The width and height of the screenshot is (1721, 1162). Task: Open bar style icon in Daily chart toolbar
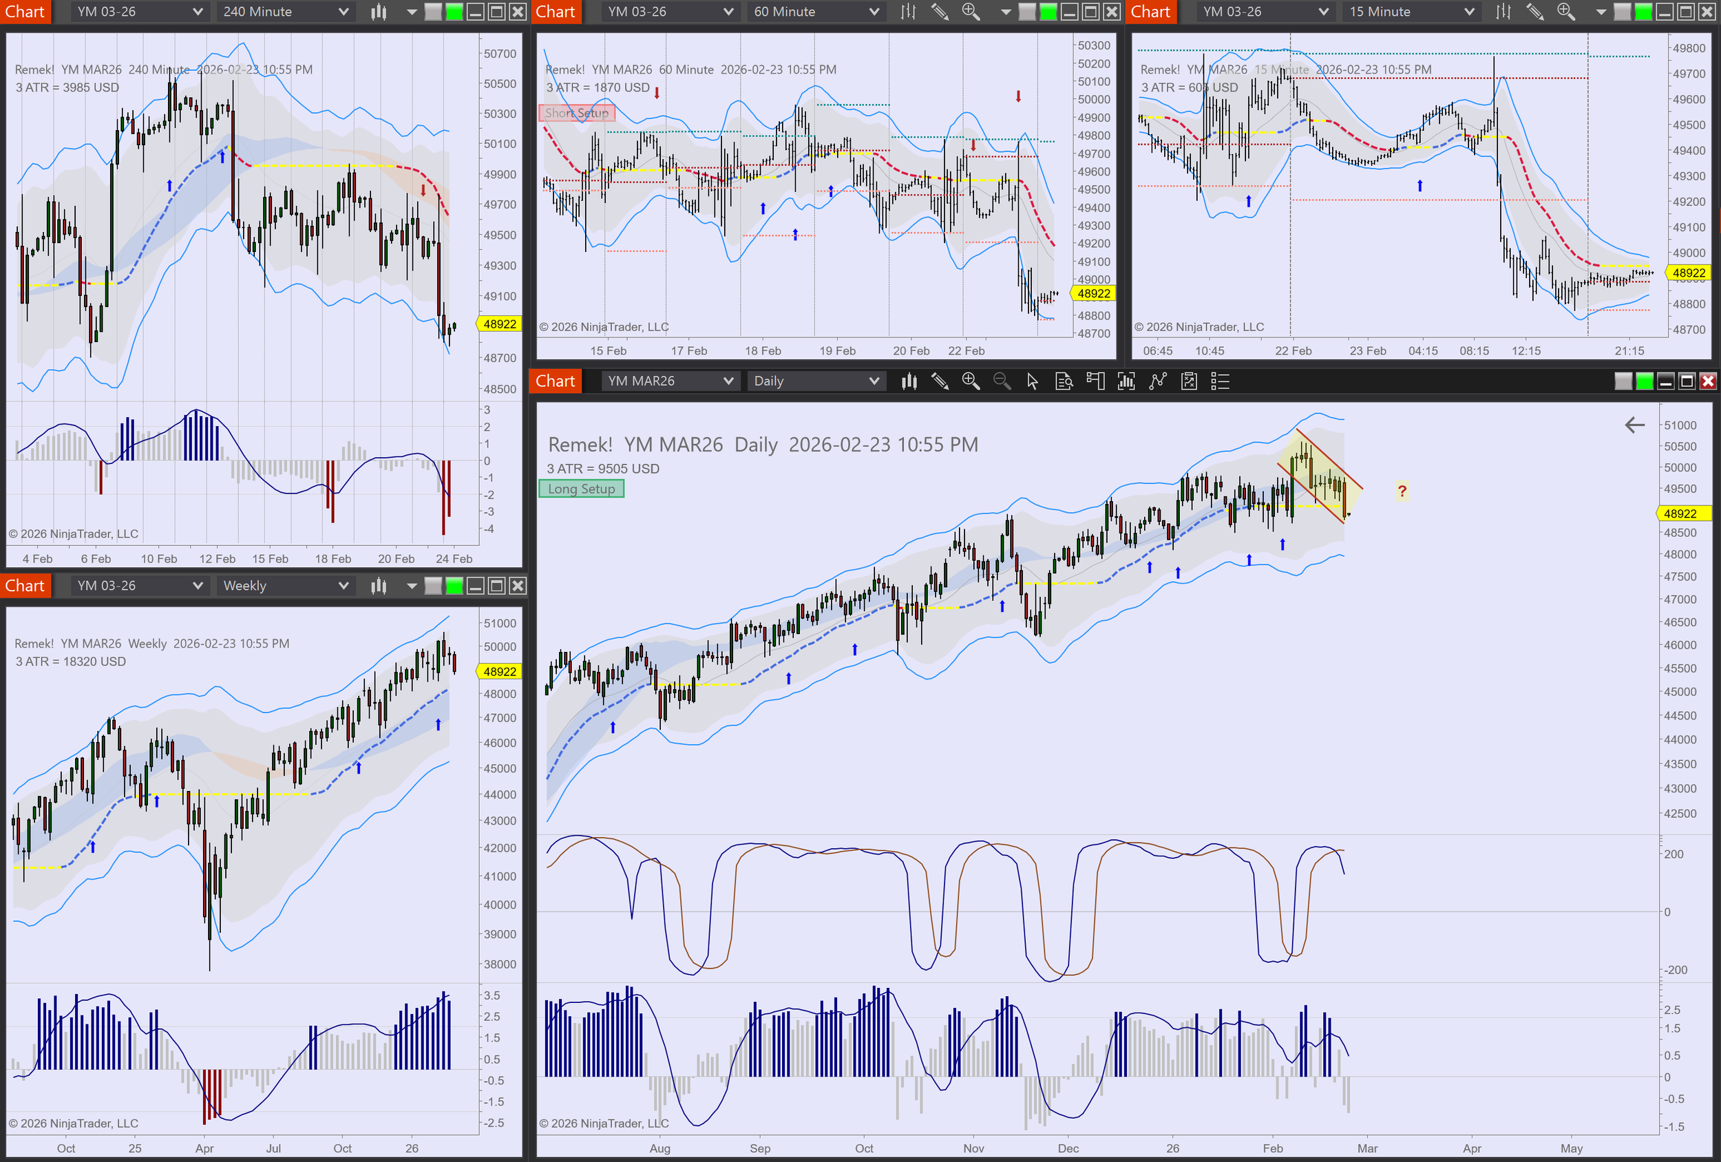pyautogui.click(x=909, y=381)
